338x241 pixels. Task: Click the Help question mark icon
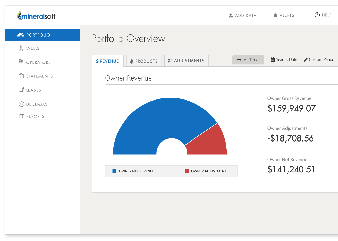tap(317, 15)
